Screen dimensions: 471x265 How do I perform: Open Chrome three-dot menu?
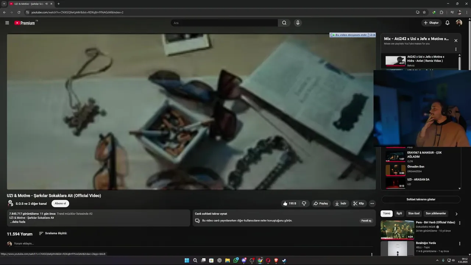[467, 12]
